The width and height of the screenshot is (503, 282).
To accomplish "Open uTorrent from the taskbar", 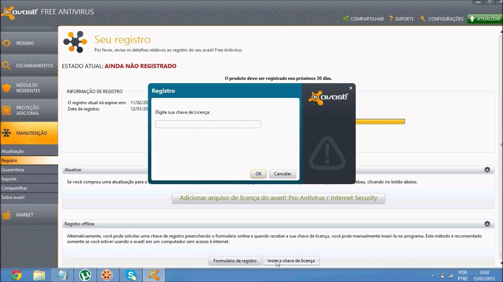I will click(x=85, y=275).
